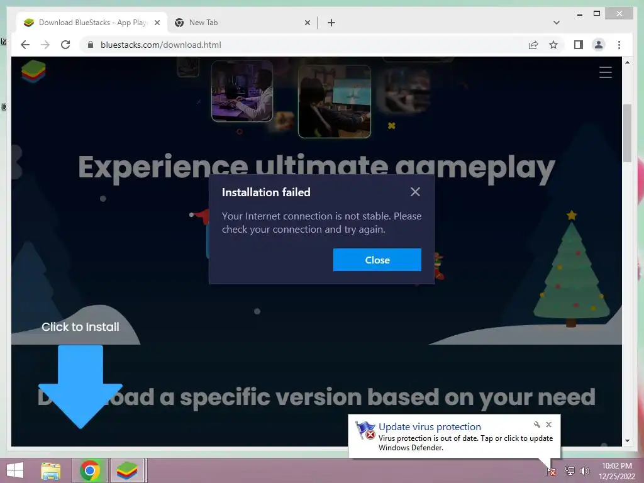644x483 pixels.
Task: Click the 'Installation failed' dialog heading
Action: pyautogui.click(x=266, y=192)
